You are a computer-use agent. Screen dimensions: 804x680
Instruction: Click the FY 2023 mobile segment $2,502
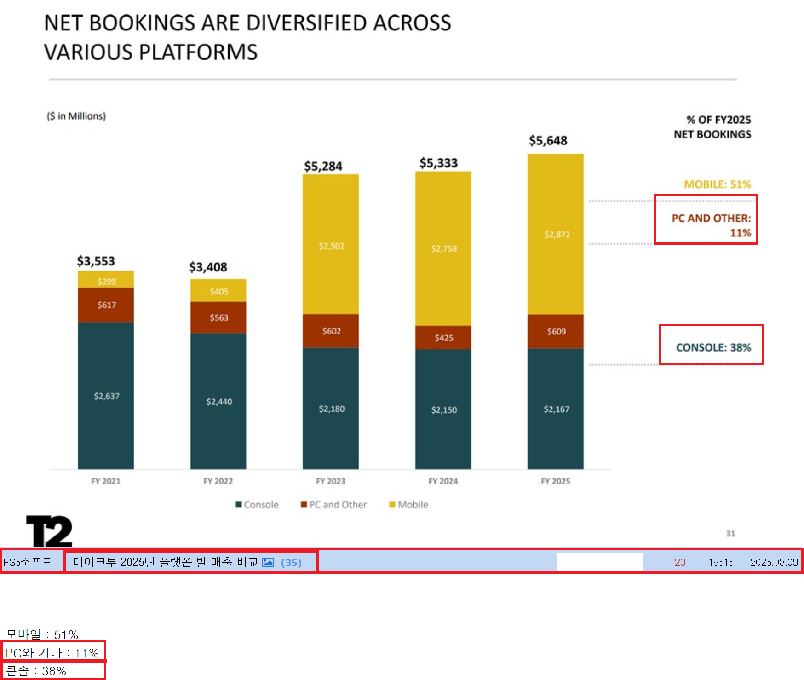coord(331,246)
